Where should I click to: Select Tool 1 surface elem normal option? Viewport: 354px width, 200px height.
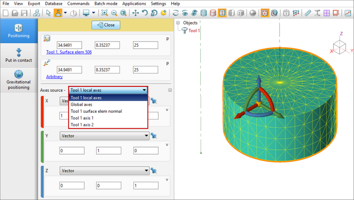click(x=96, y=111)
